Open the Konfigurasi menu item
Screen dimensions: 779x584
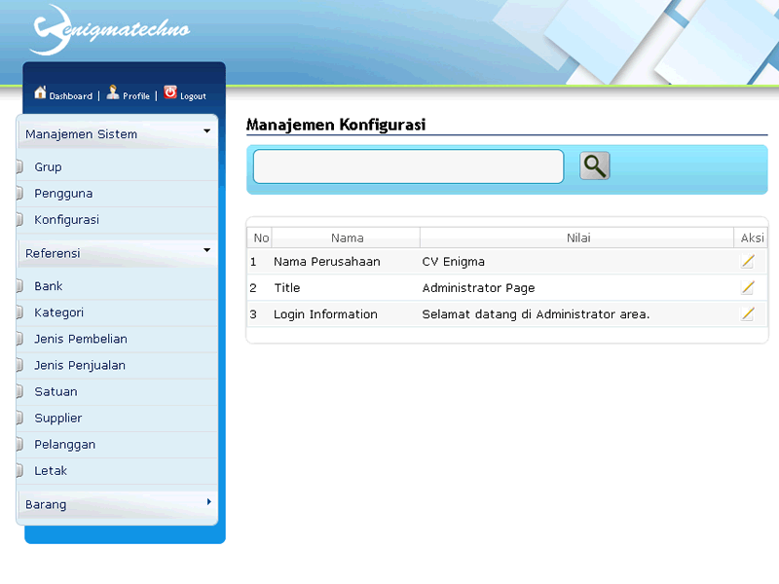[x=118, y=220]
